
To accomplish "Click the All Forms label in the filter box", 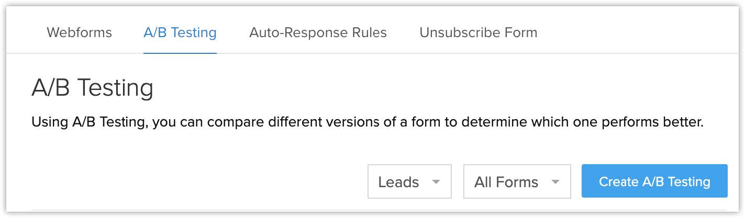I will click(506, 182).
